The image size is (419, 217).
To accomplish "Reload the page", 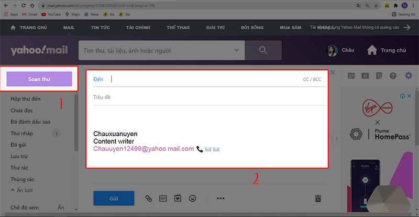I will click(x=24, y=5).
